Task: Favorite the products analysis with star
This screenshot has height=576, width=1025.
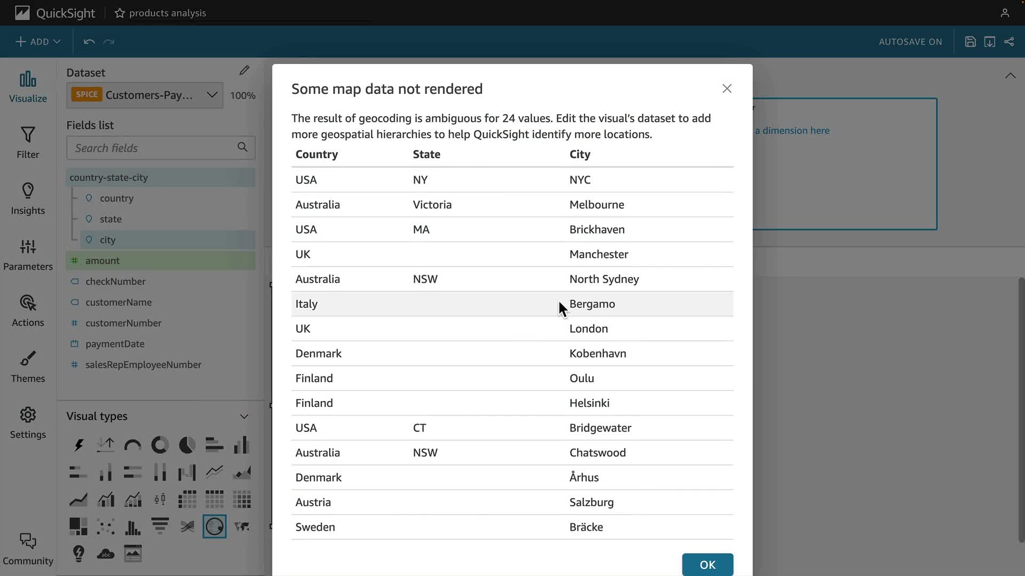Action: (x=120, y=13)
